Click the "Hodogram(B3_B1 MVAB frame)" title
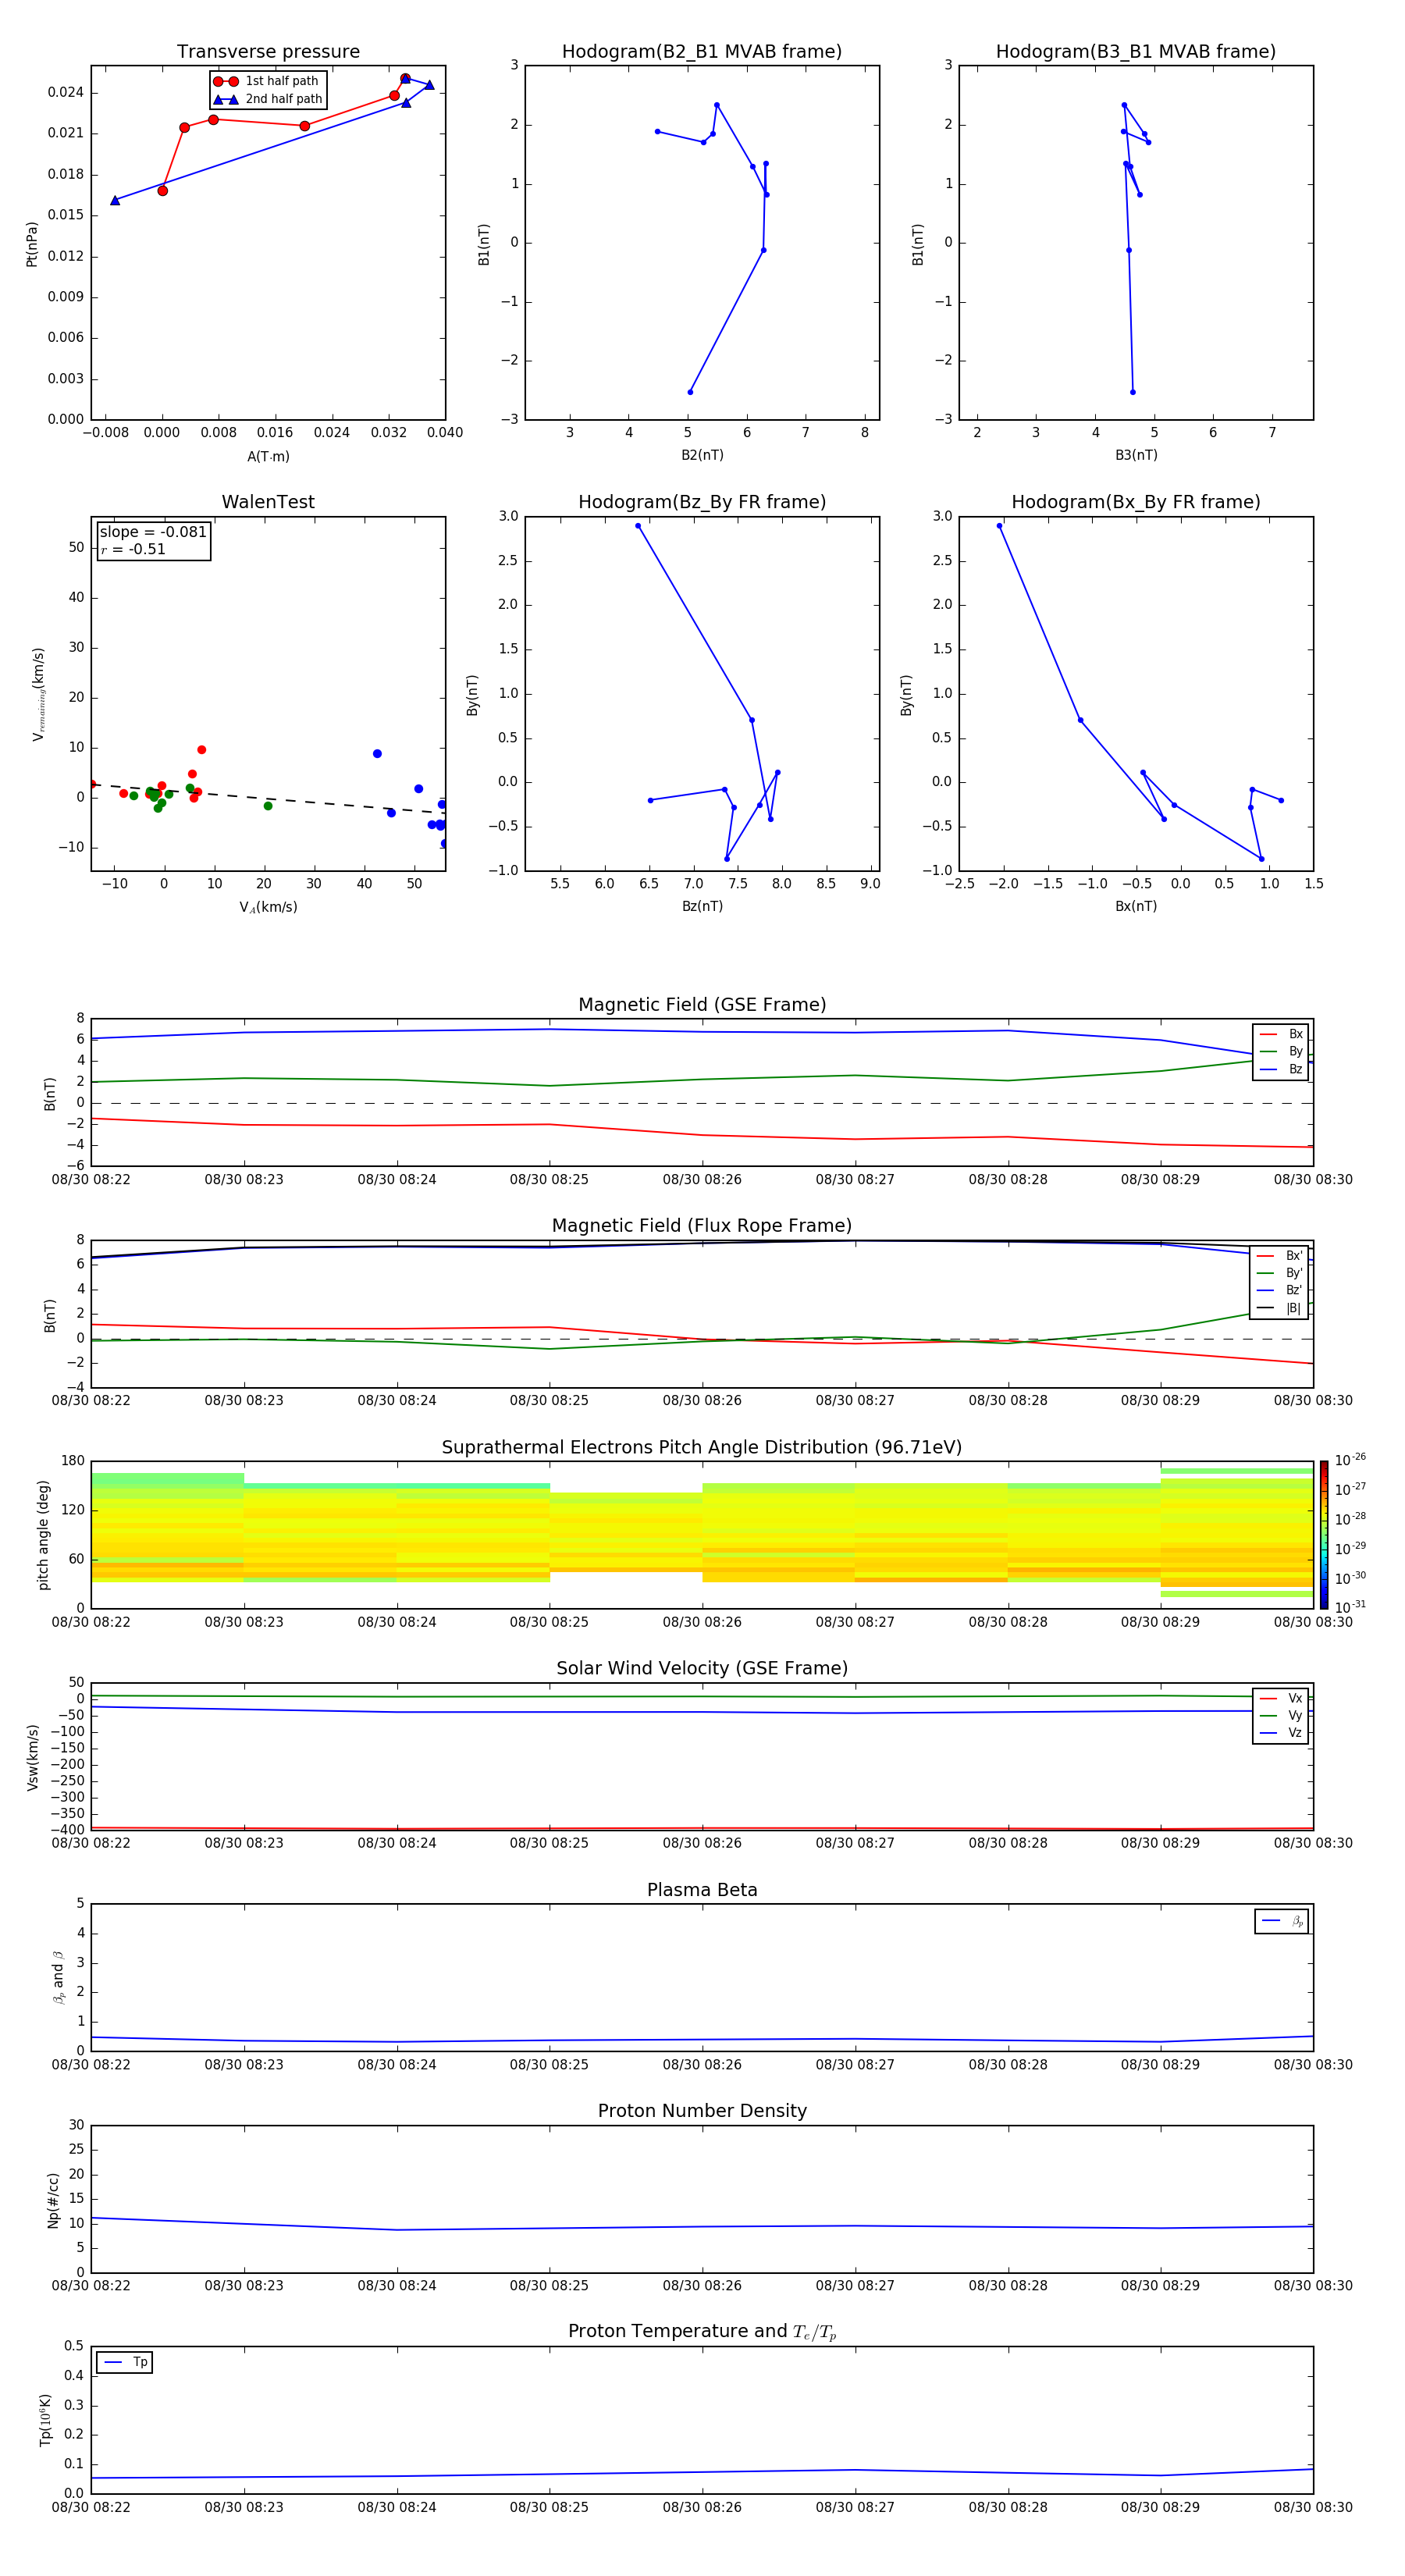Image resolution: width=1405 pixels, height=2576 pixels. pyautogui.click(x=1136, y=52)
